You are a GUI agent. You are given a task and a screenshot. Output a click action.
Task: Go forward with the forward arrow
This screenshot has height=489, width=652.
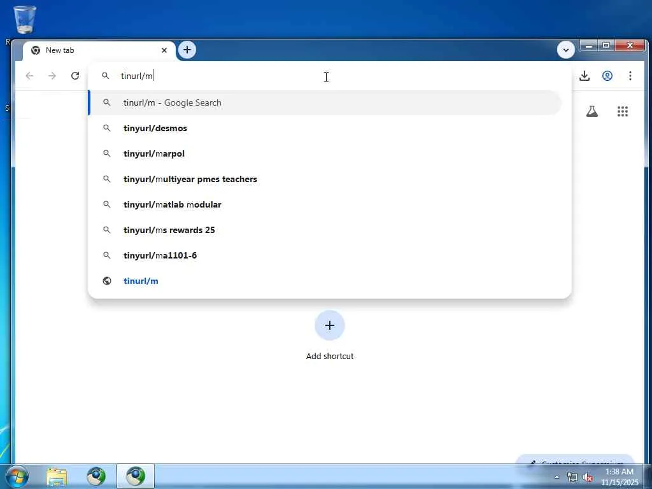coord(52,76)
